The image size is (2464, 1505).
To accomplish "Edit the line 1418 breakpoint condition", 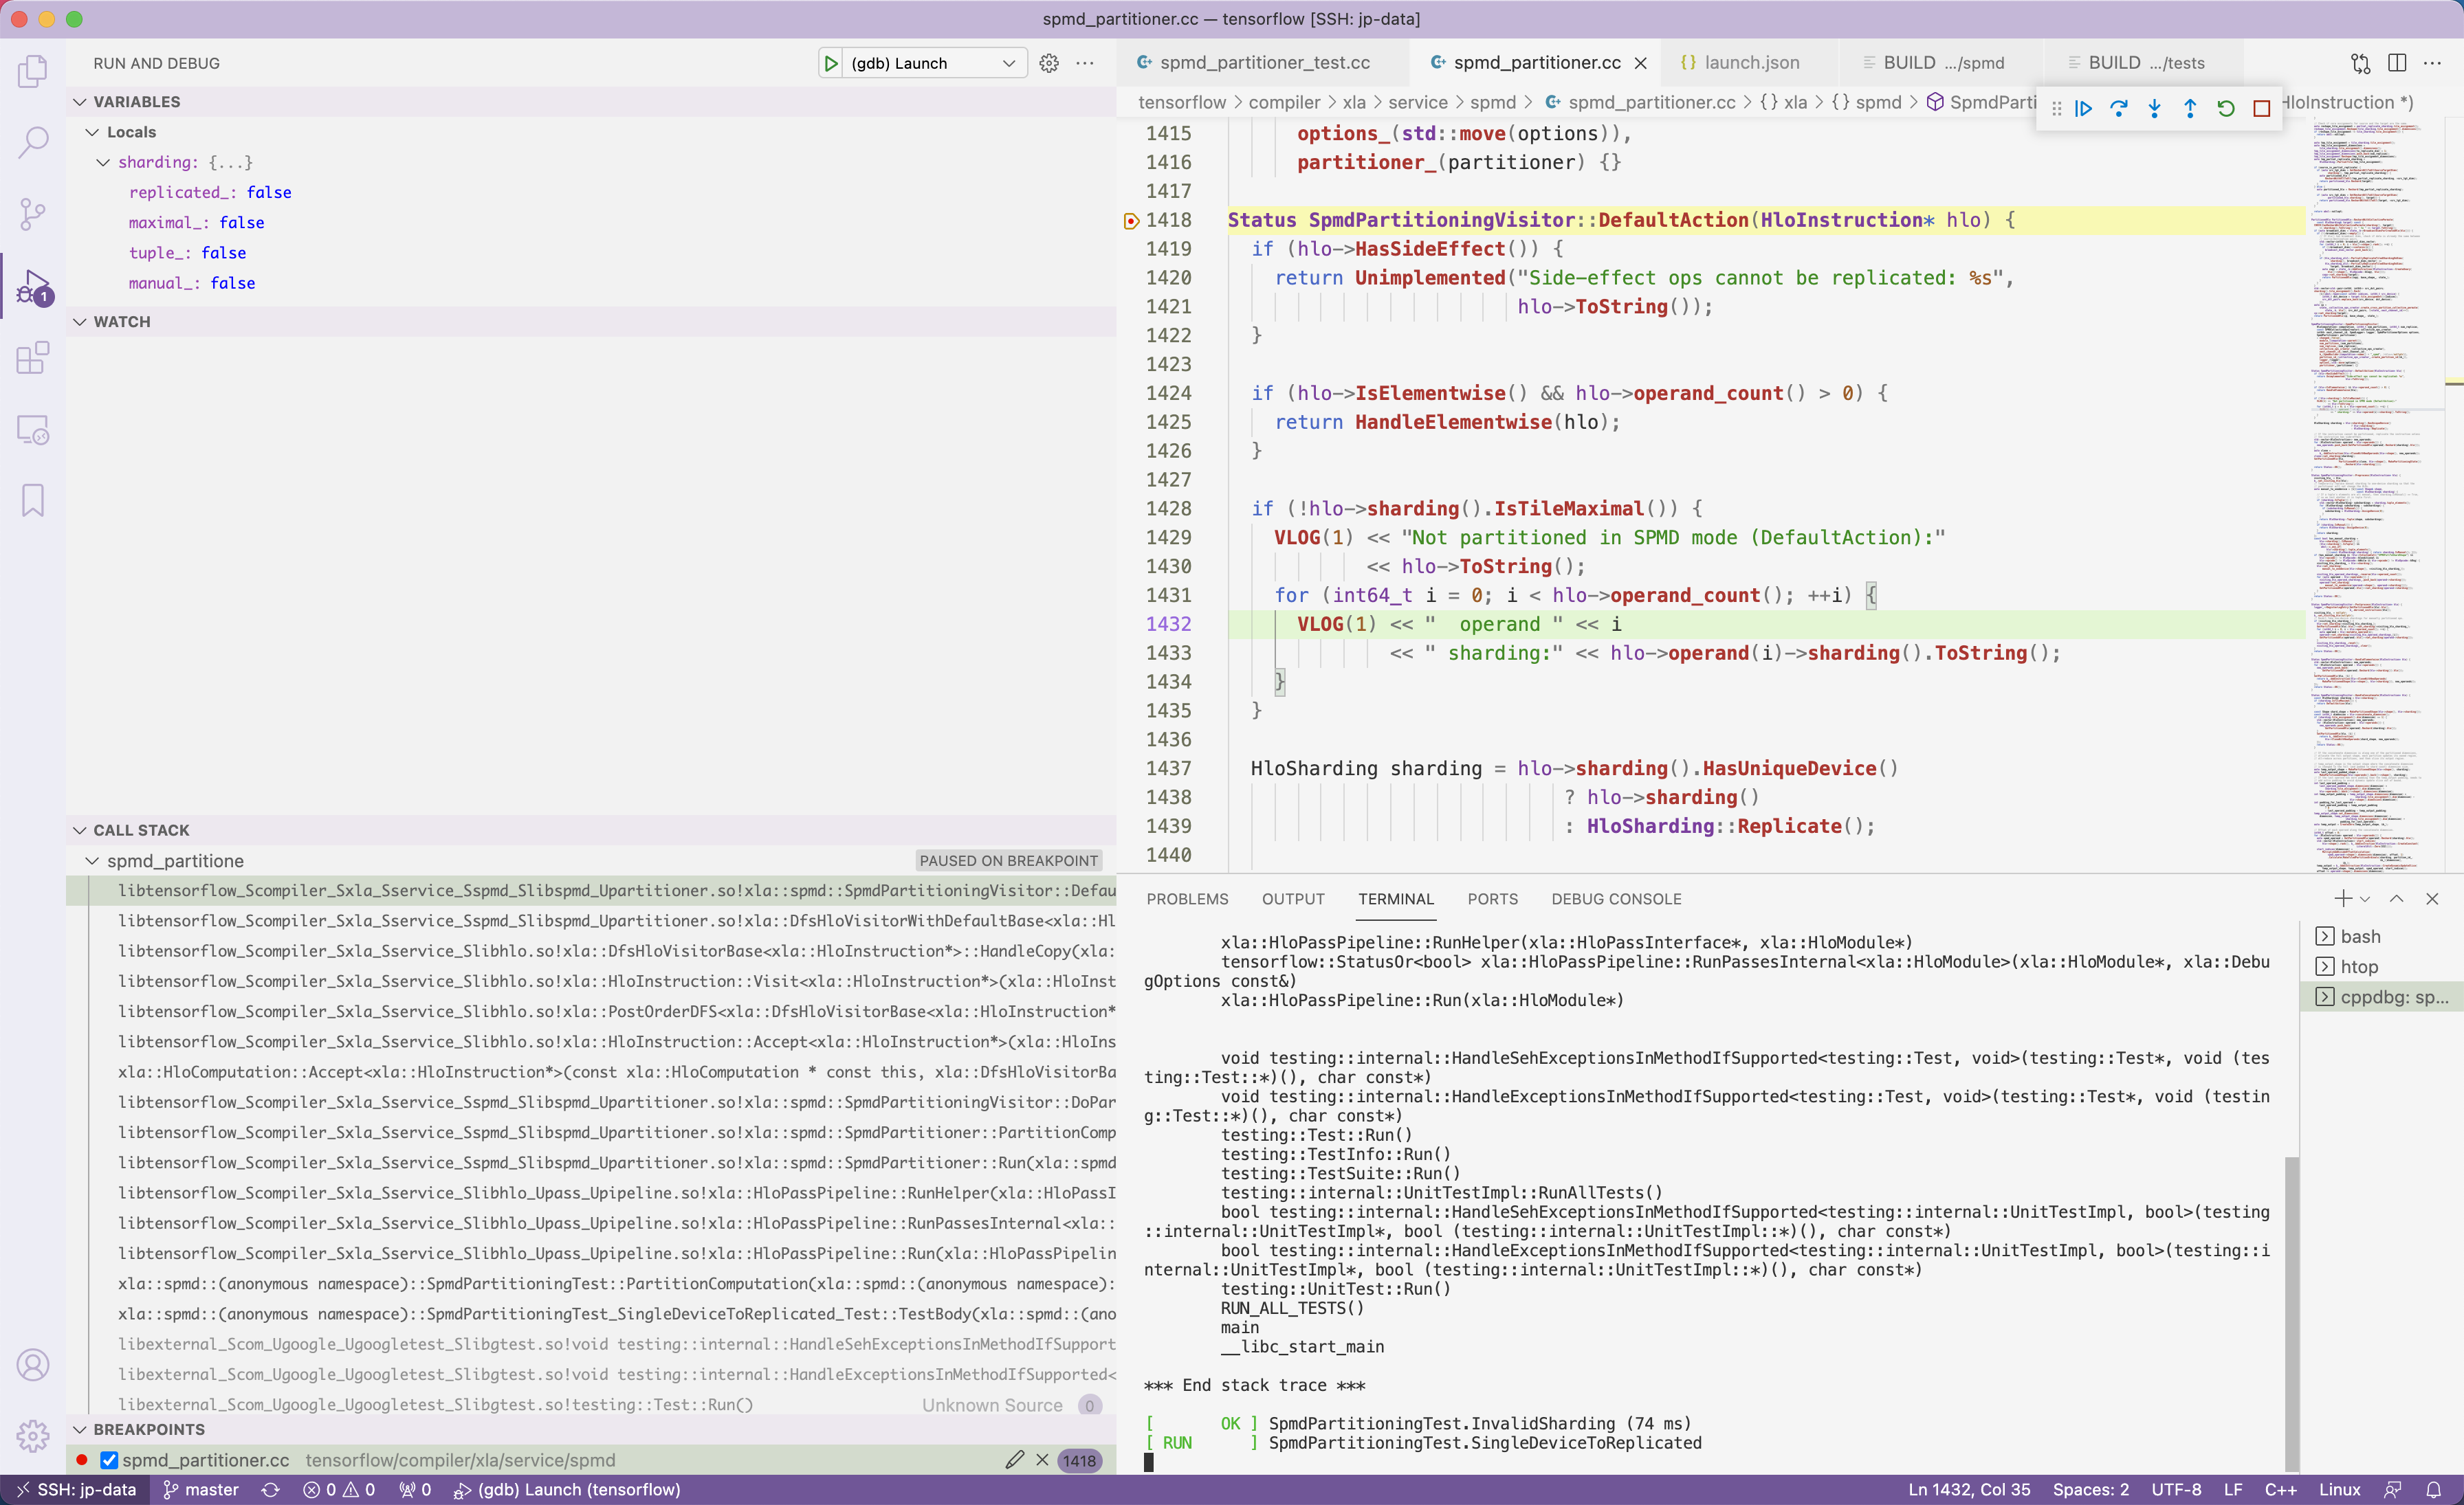I will point(1015,1460).
